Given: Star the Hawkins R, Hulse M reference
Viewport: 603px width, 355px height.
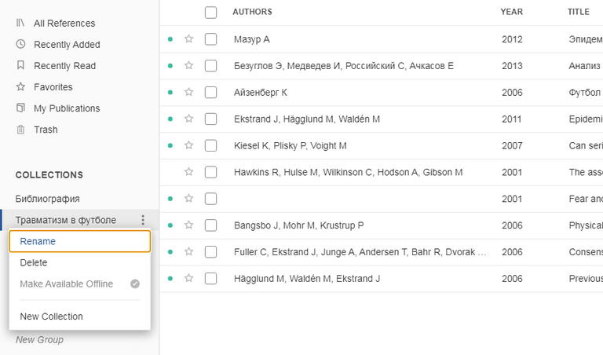Looking at the screenshot, I should point(188,171).
